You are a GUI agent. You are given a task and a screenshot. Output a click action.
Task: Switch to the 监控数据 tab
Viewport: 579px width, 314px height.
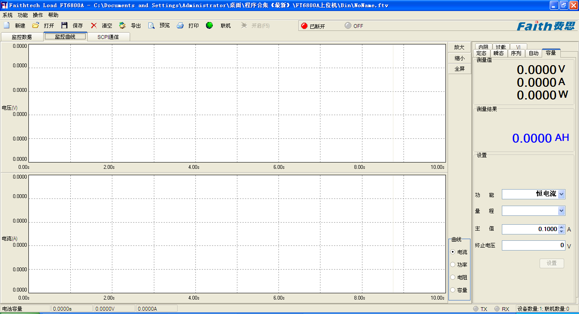[x=22, y=37]
